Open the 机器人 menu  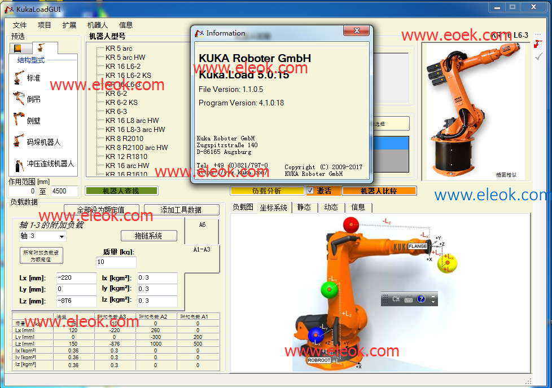pyautogui.click(x=98, y=25)
